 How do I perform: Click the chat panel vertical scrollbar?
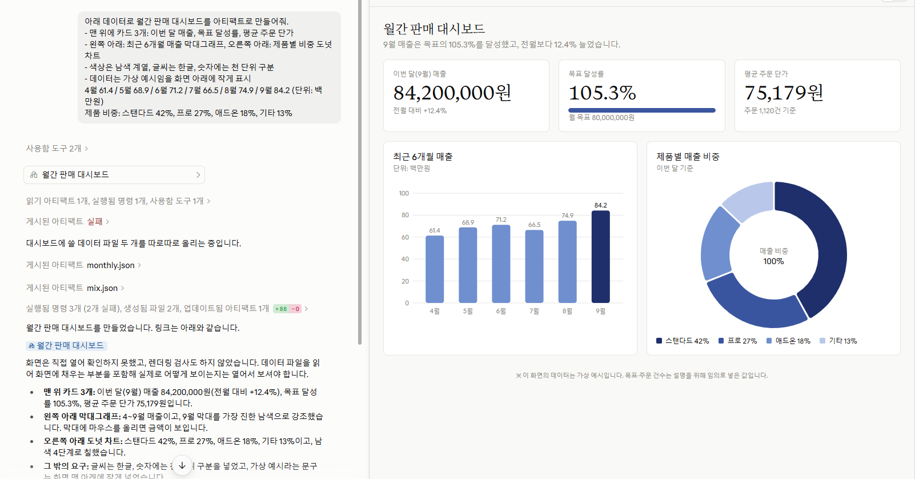click(x=360, y=171)
